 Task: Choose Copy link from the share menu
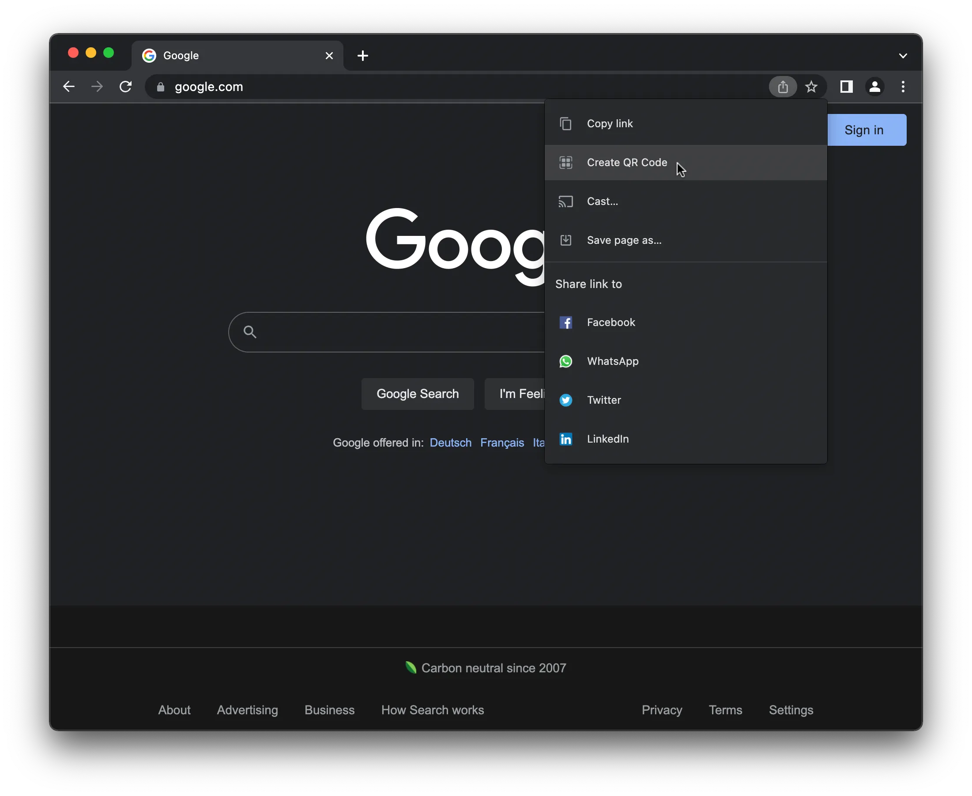[x=686, y=123]
